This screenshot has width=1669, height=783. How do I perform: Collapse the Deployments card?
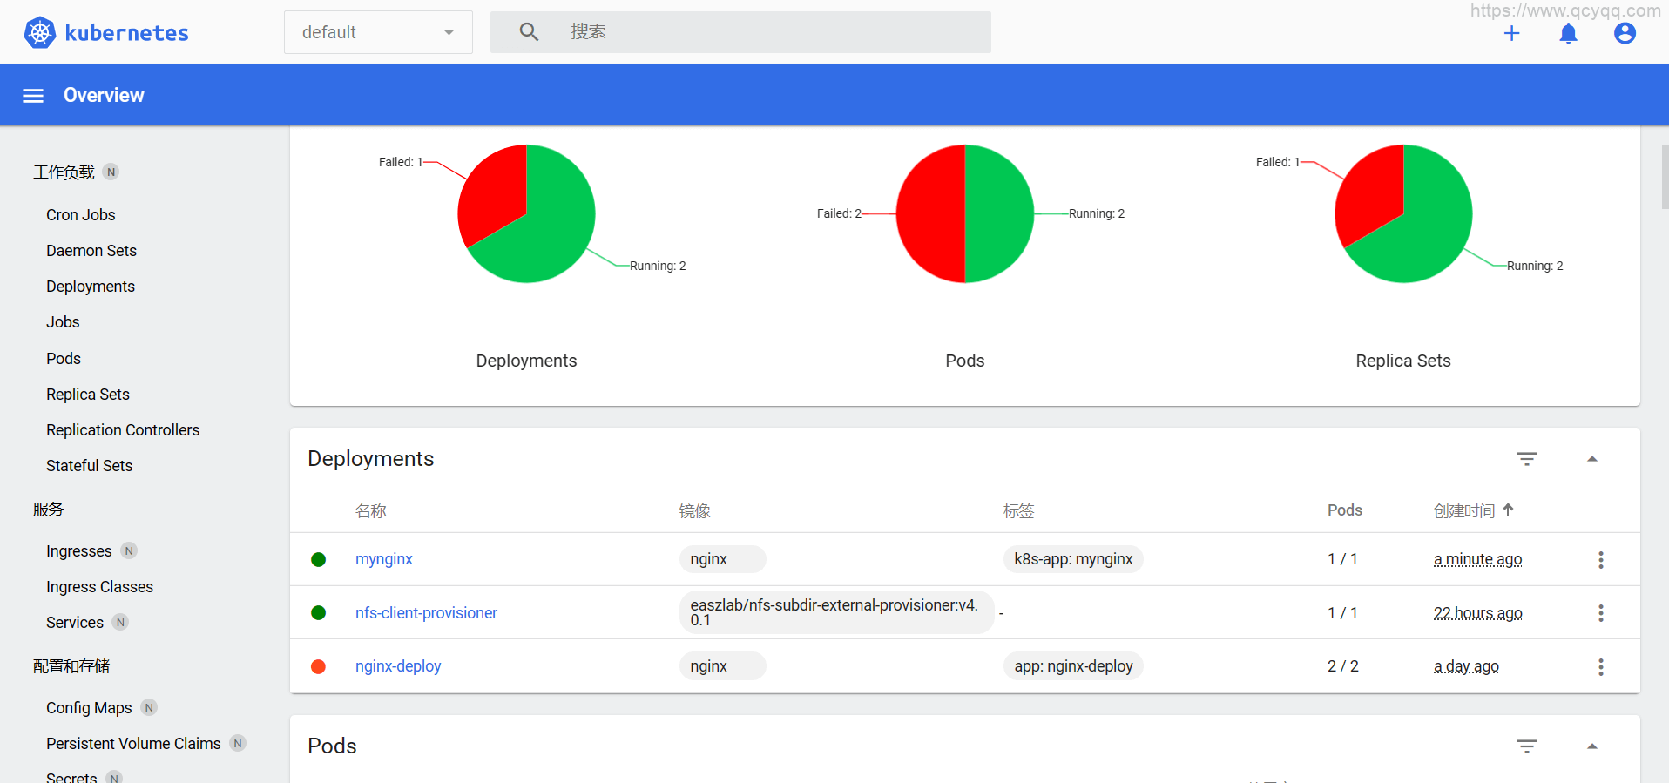(1591, 459)
